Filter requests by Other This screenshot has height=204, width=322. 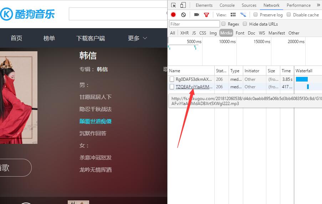(x=294, y=33)
